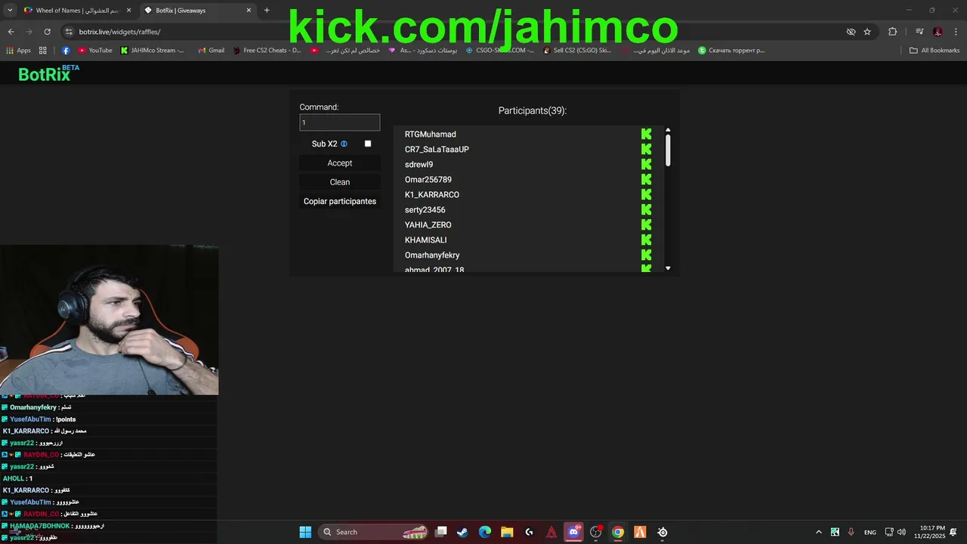Click the Participants(39) heading
Viewport: 967px width, 544px height.
[x=533, y=110]
